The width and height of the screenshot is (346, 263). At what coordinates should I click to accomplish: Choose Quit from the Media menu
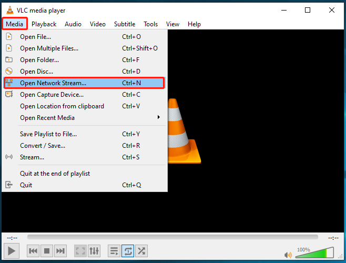pyautogui.click(x=85, y=185)
